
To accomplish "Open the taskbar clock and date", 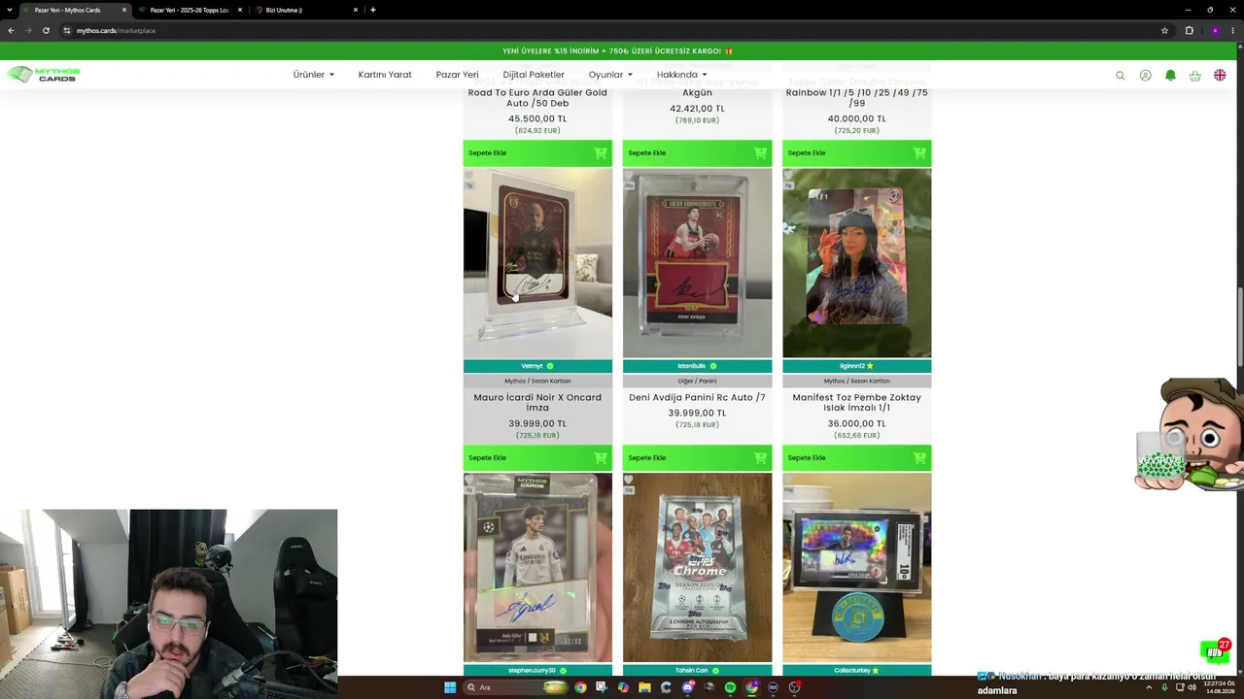I will click(1218, 687).
